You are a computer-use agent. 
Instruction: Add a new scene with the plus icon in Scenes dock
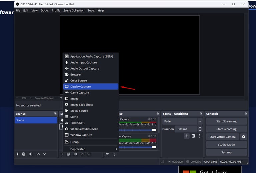(17, 154)
